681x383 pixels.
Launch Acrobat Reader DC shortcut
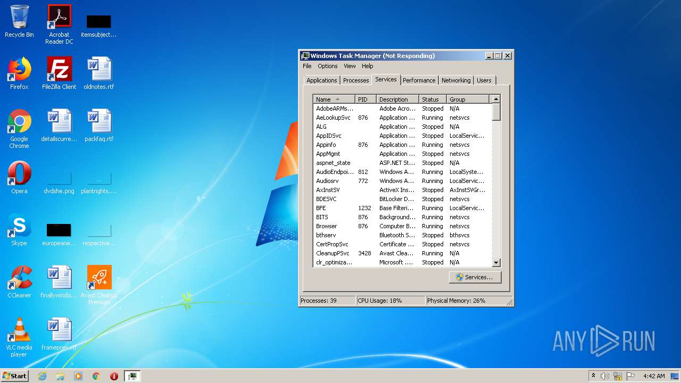59,24
